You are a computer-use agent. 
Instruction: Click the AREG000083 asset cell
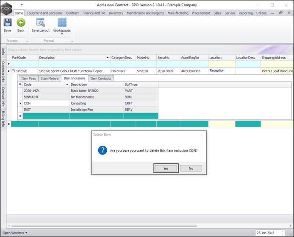tap(194, 71)
